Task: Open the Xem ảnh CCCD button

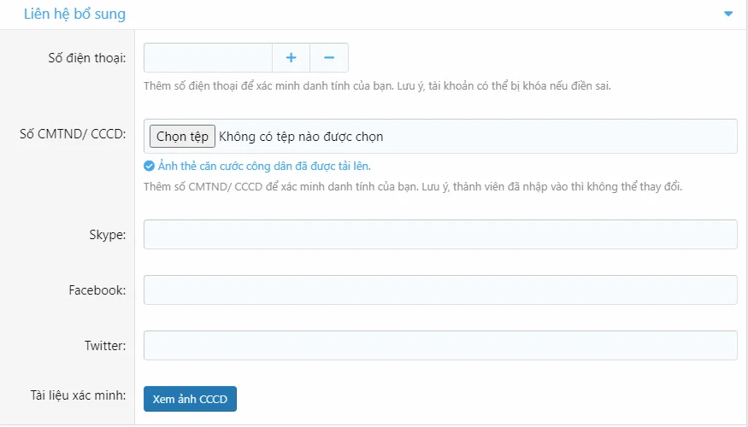Action: [x=190, y=399]
